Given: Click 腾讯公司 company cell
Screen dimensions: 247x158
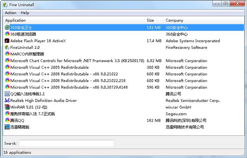Looking at the screenshot, I should [x=173, y=94].
